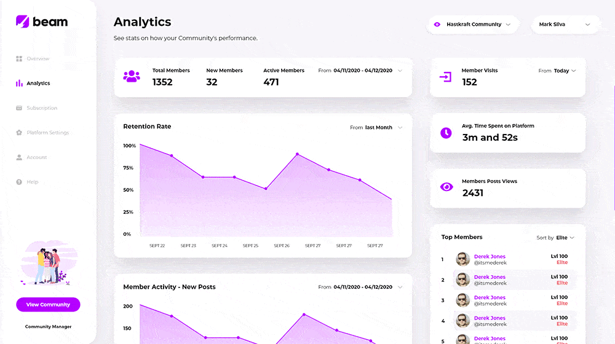Open Subscription in the sidebar
Image resolution: width=615 pixels, height=344 pixels.
[x=41, y=108]
